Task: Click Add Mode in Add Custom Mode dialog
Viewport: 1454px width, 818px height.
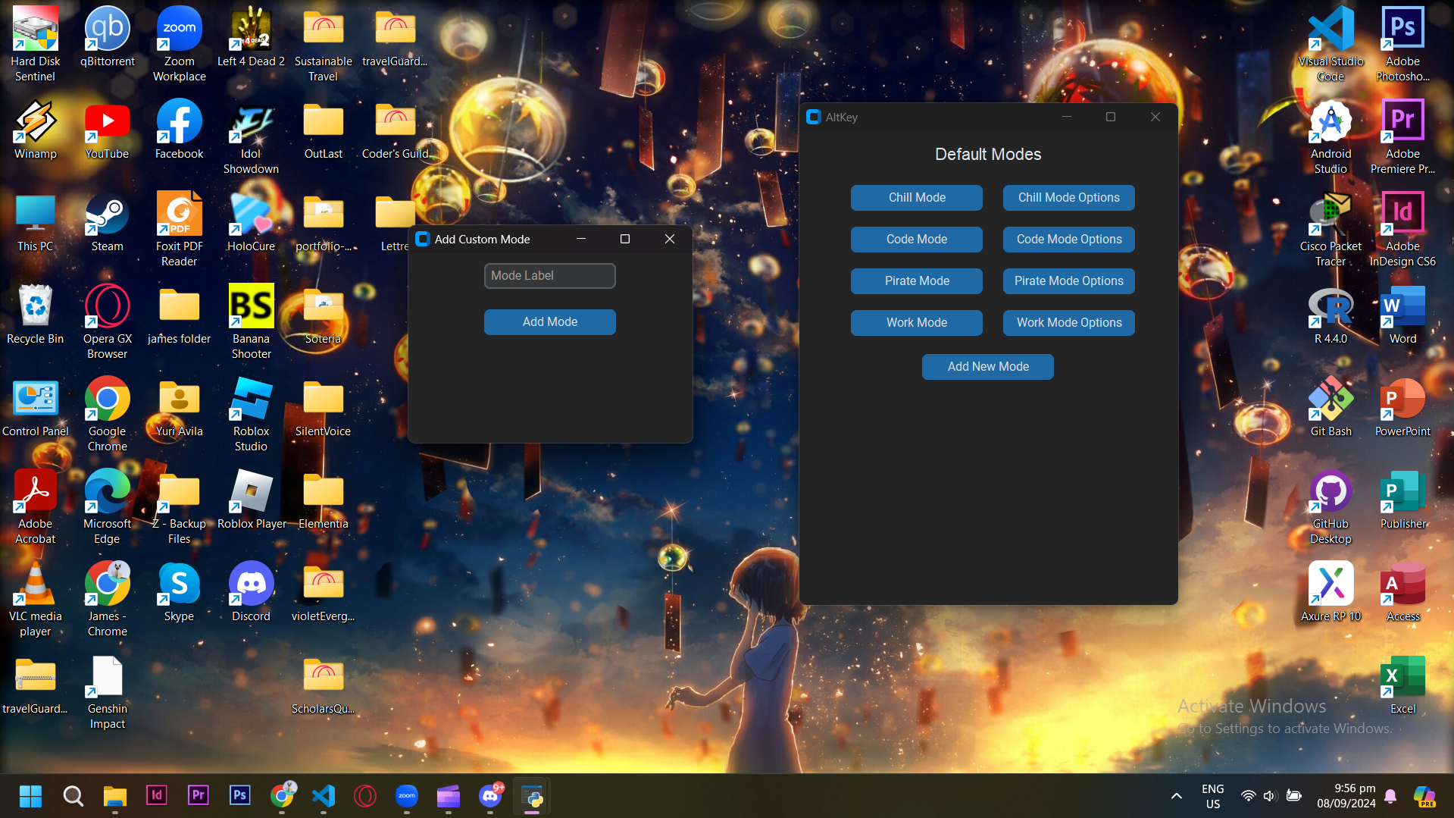Action: coord(550,322)
